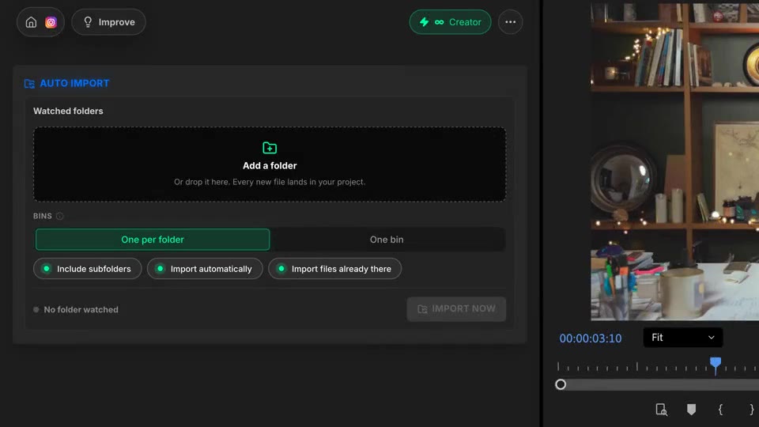Click the Creator plan button
This screenshot has height=427, width=759.
click(x=450, y=22)
